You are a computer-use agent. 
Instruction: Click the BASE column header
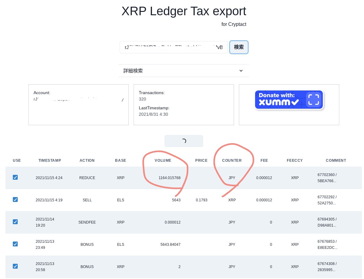(121, 160)
